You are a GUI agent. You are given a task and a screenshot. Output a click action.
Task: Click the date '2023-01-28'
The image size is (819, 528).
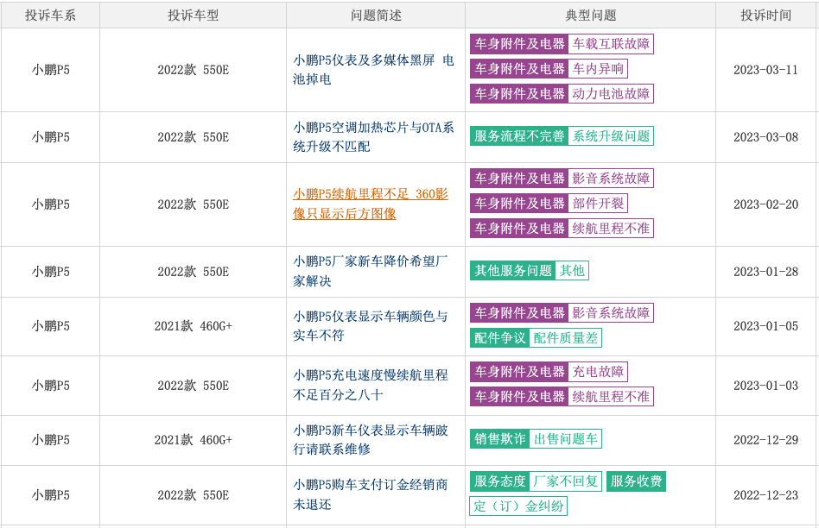[765, 272]
